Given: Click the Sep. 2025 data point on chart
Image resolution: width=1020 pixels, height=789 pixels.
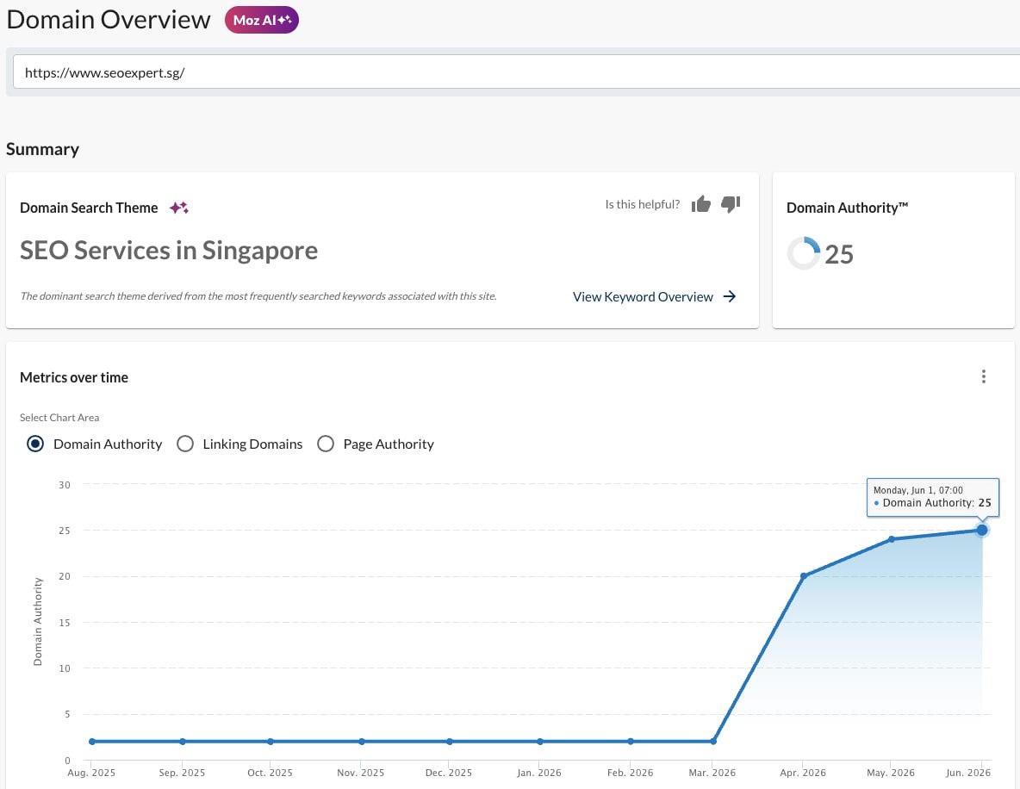Looking at the screenshot, I should click(182, 742).
